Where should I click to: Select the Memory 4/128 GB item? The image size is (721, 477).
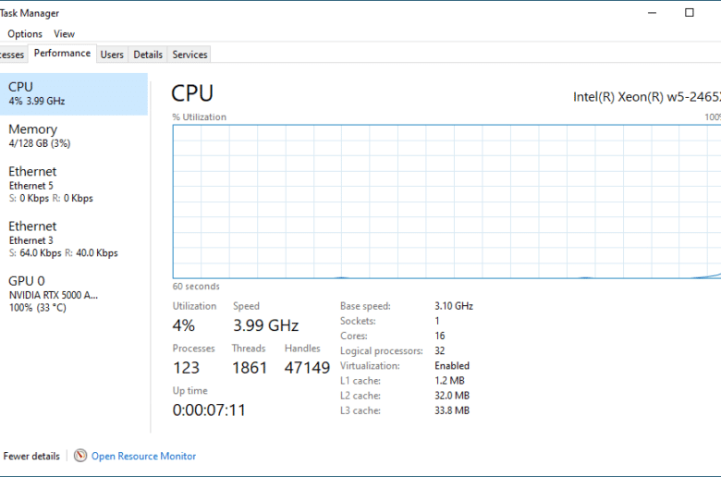click(74, 136)
